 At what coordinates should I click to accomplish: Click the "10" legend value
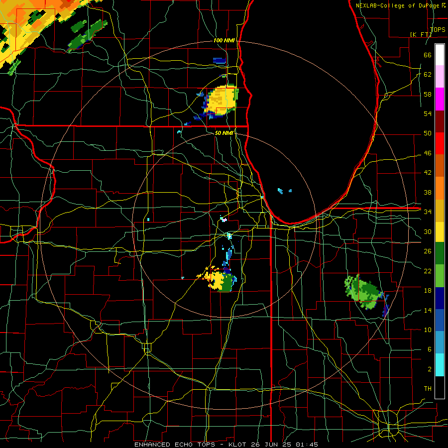(x=428, y=330)
